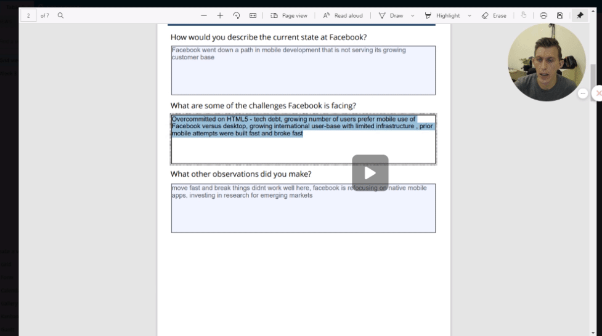Click heading 'What other observations did you make?'

pyautogui.click(x=241, y=174)
